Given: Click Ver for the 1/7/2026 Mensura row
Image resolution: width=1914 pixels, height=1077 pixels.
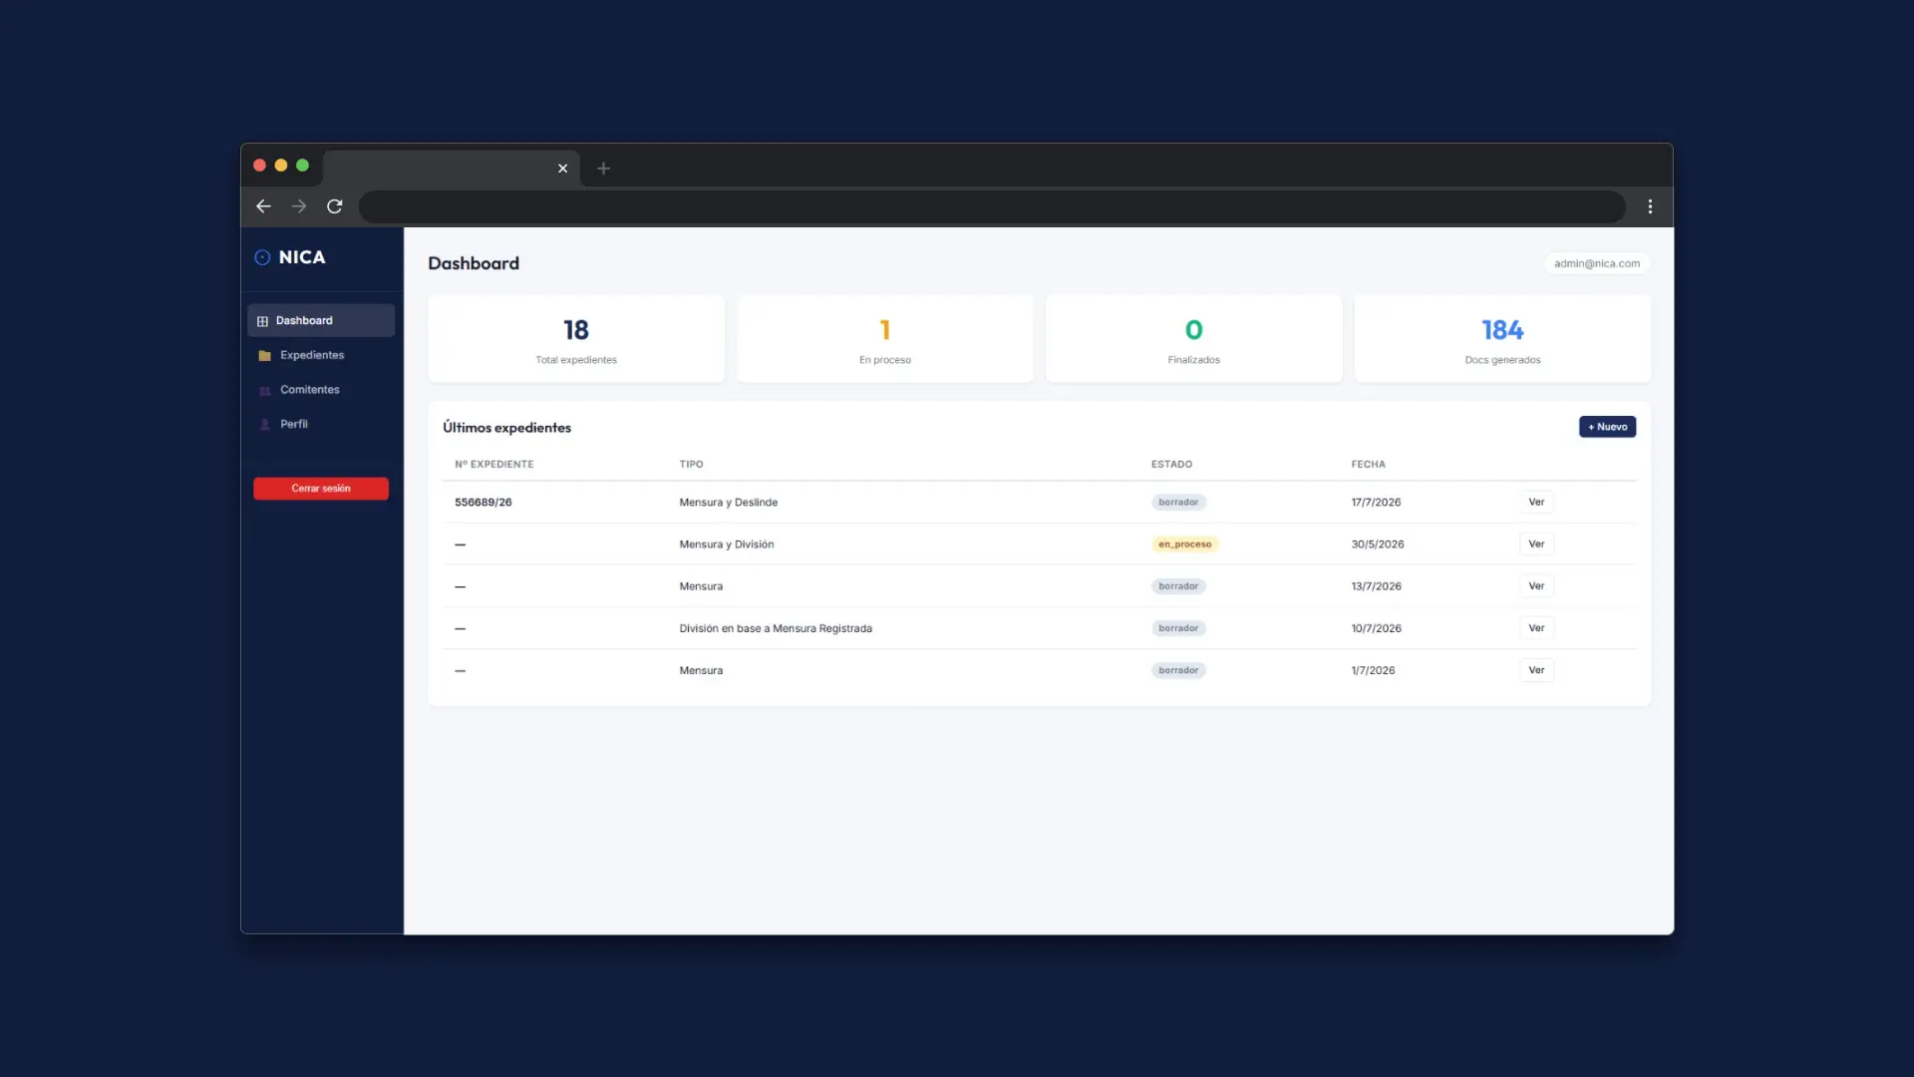Looking at the screenshot, I should click(1536, 670).
